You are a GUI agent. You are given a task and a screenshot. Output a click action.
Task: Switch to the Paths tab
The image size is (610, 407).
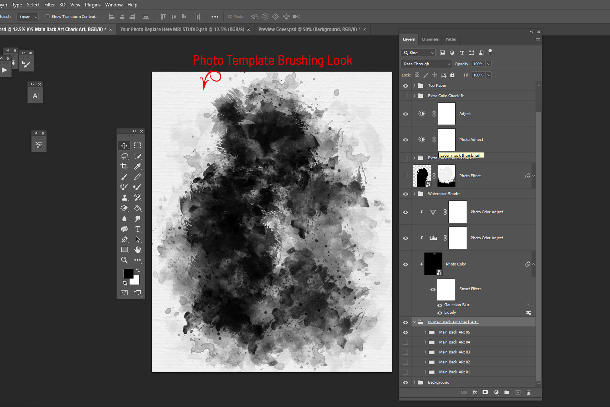(x=450, y=39)
